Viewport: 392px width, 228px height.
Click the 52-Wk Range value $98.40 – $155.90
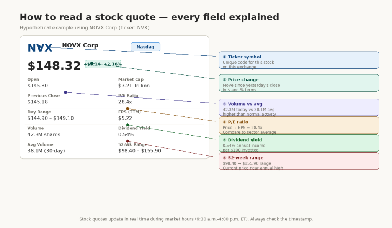[x=139, y=151]
